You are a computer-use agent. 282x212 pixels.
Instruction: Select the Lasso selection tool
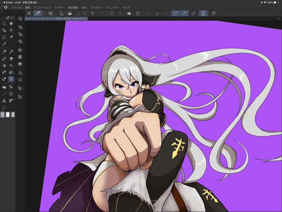point(4,37)
